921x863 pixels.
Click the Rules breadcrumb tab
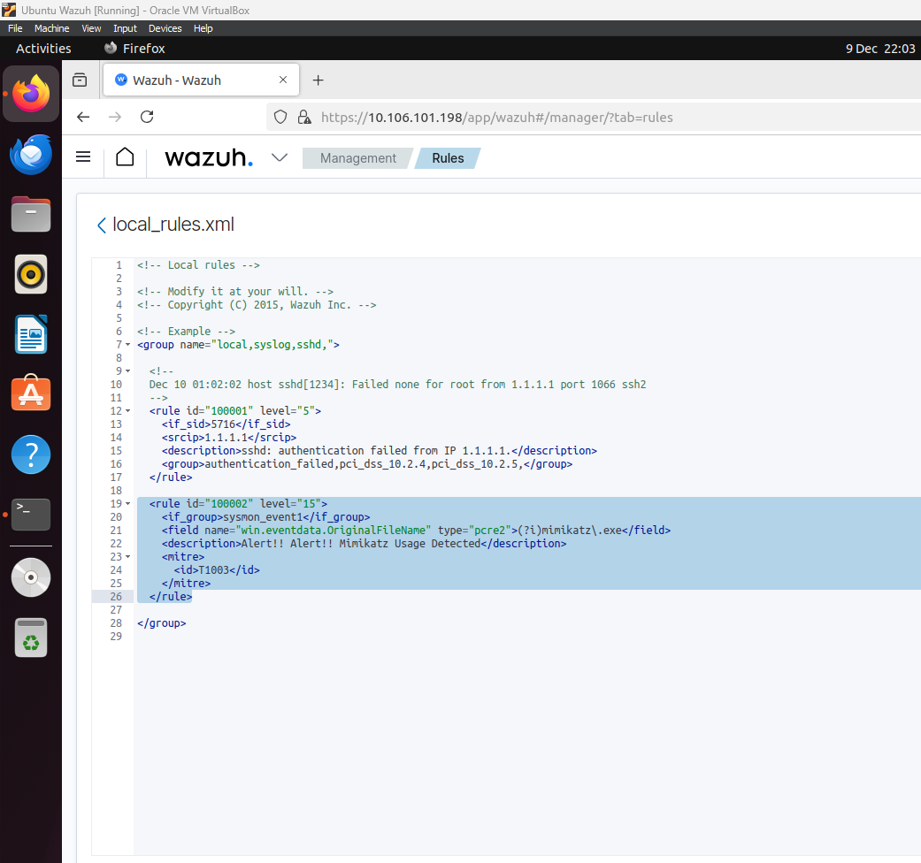(448, 158)
